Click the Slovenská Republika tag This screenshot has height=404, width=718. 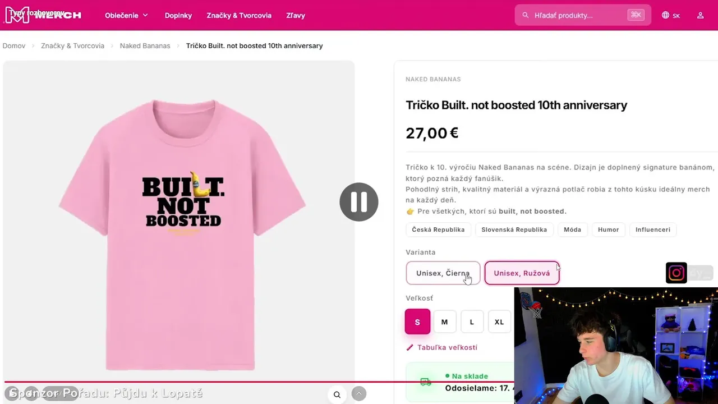point(514,229)
